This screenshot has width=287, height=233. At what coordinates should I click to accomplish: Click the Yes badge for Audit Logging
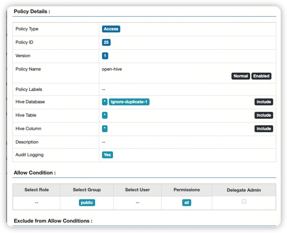[x=107, y=155]
